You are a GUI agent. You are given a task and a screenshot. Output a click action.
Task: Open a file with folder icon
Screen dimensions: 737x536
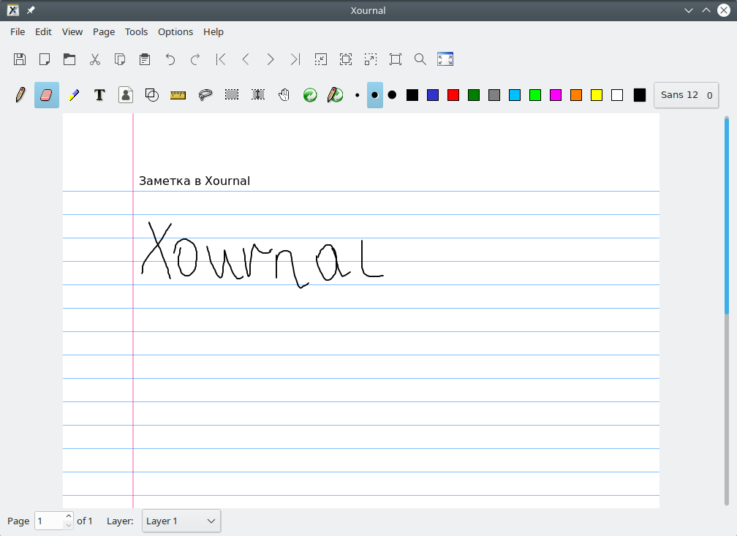(69, 59)
